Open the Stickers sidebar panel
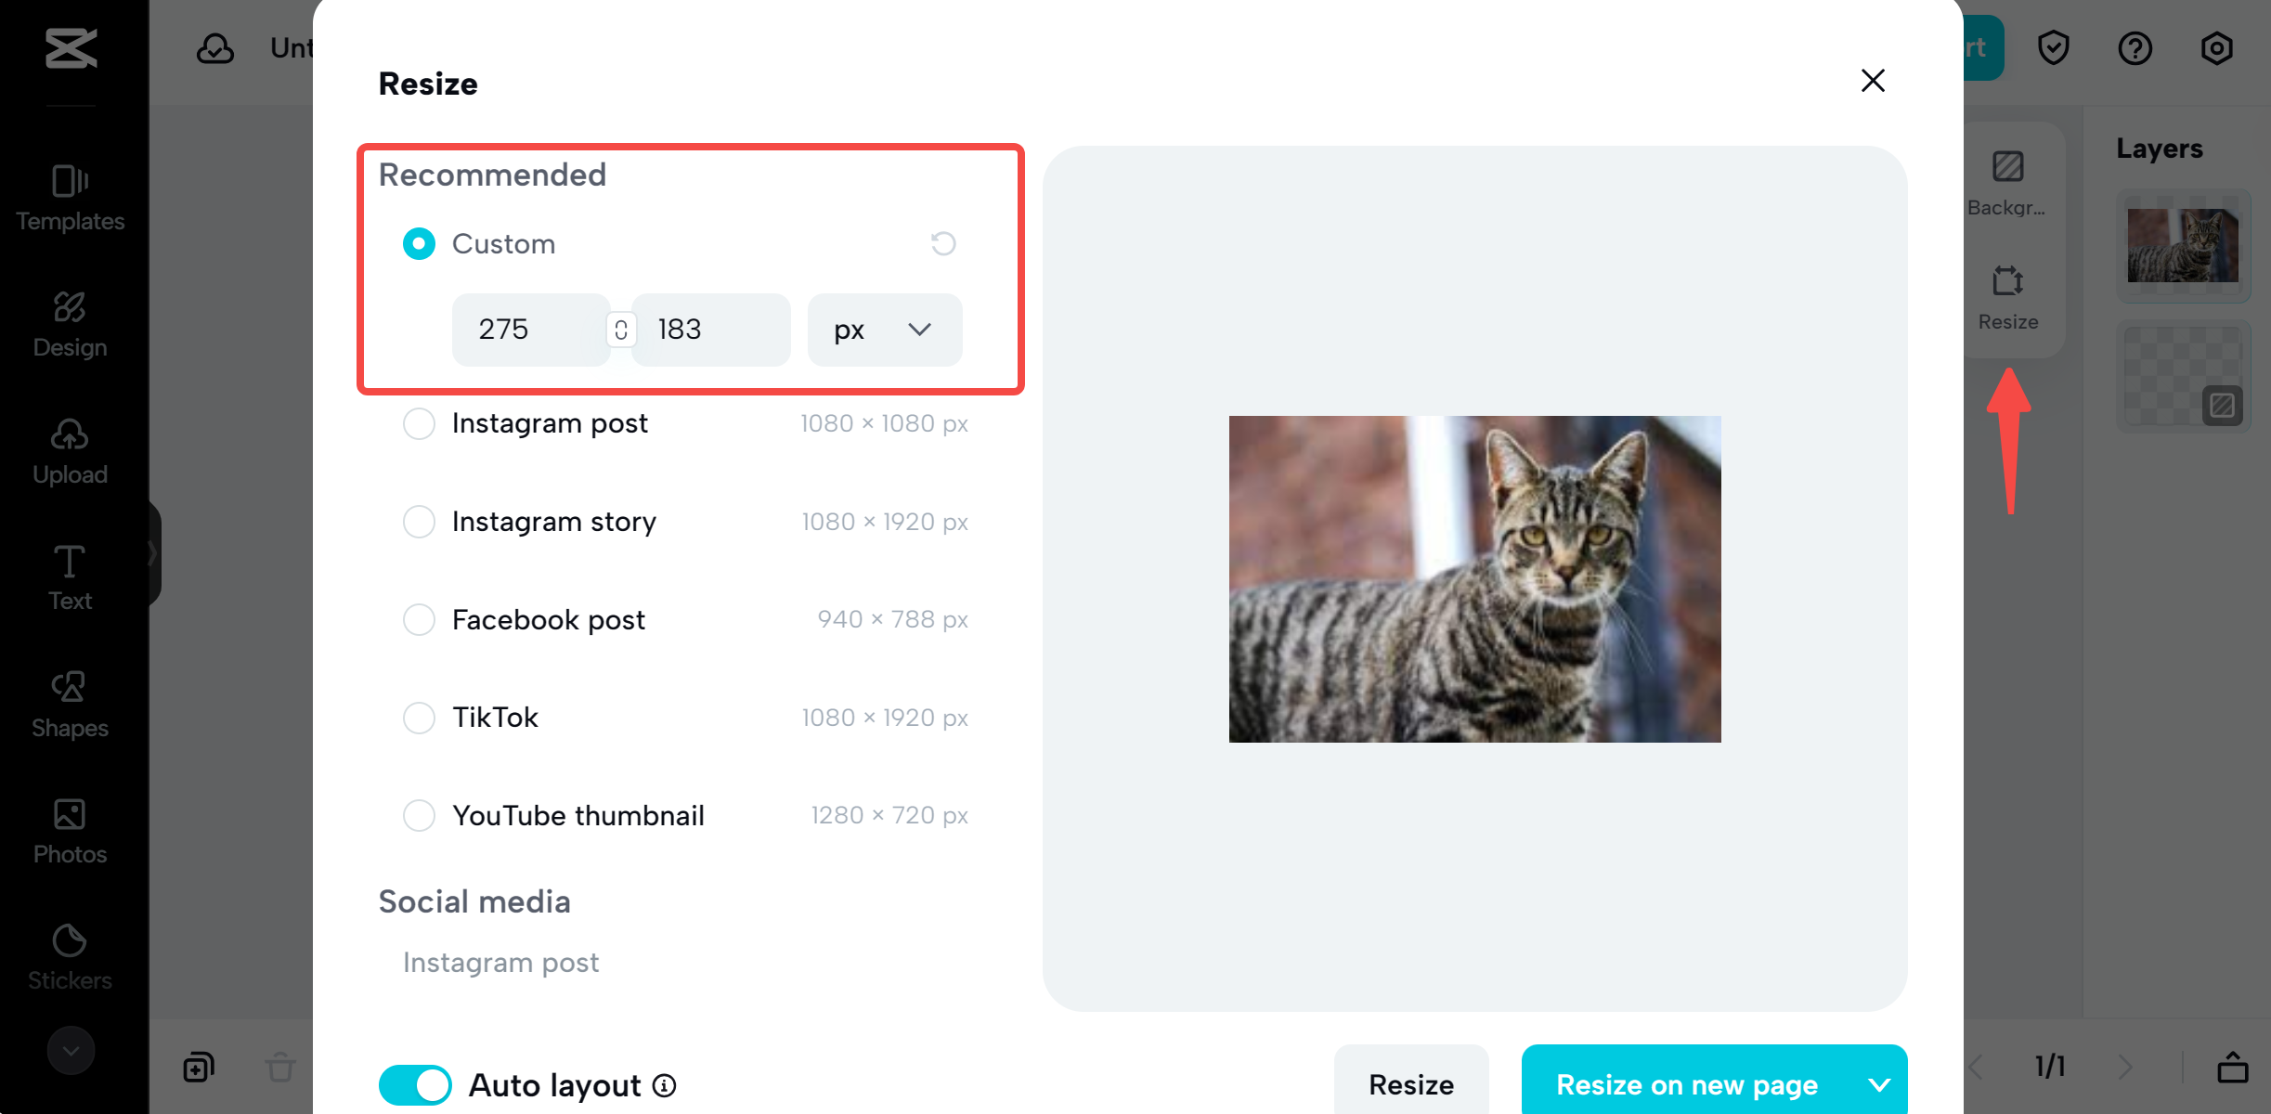This screenshot has width=2271, height=1114. point(70,956)
